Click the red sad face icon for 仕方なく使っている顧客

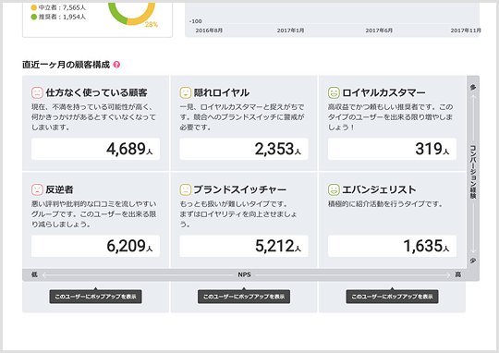(x=37, y=92)
